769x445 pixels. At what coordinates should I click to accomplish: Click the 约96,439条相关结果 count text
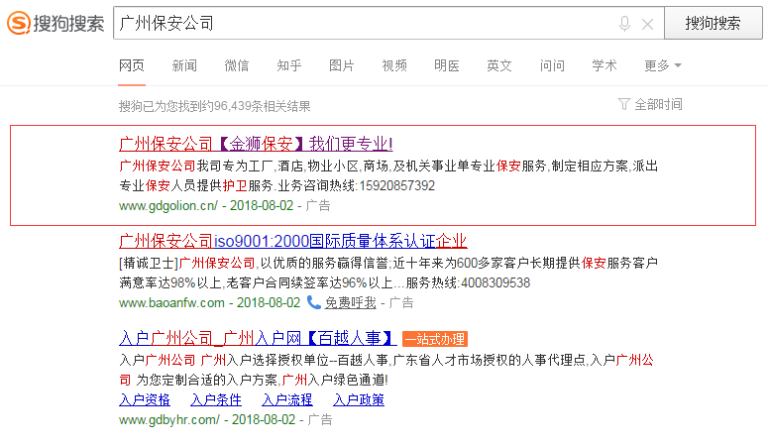coord(257,106)
